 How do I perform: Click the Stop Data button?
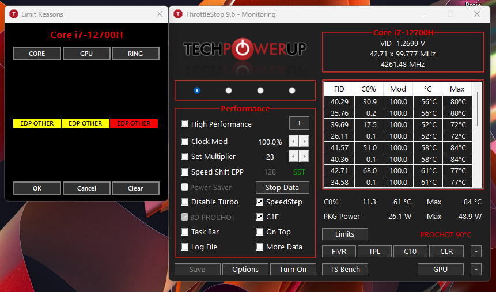click(x=282, y=187)
